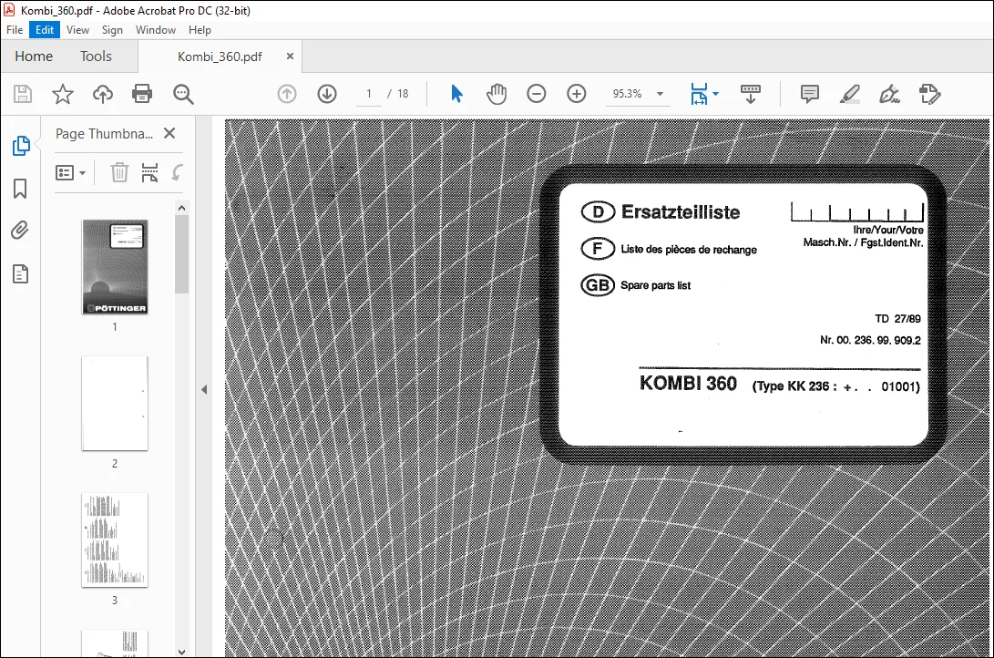The width and height of the screenshot is (994, 658).
Task: Click the Fit Width scrolling icon
Action: [699, 94]
